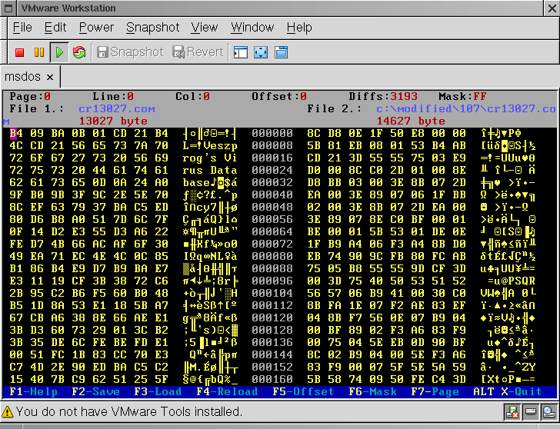Click the window menu icon in title bar
Image resolution: width=560 pixels, height=429 pixels.
point(8,8)
